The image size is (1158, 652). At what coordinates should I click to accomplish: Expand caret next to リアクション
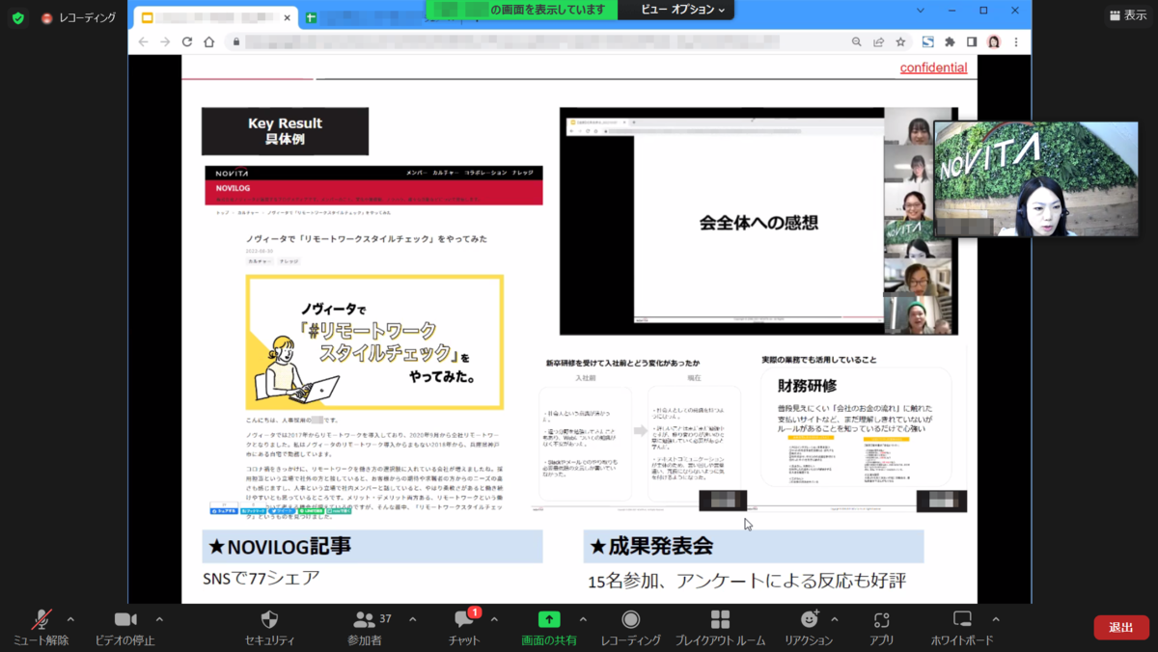click(835, 619)
